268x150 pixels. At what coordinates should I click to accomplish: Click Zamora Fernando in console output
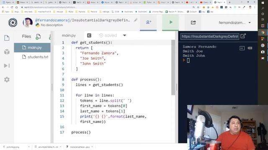(199, 47)
